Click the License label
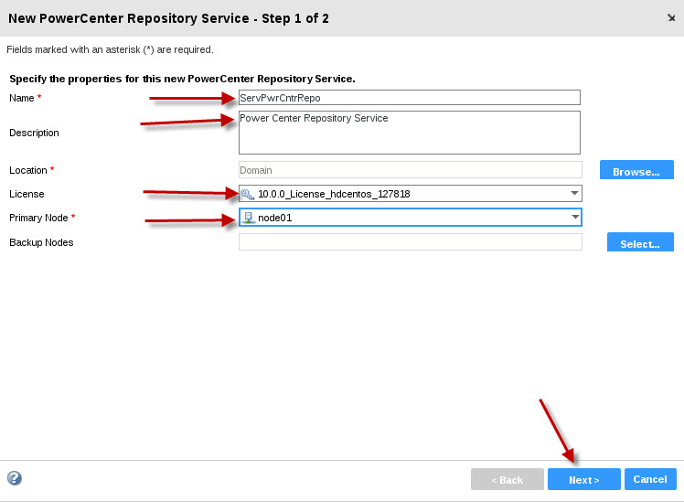 click(27, 194)
